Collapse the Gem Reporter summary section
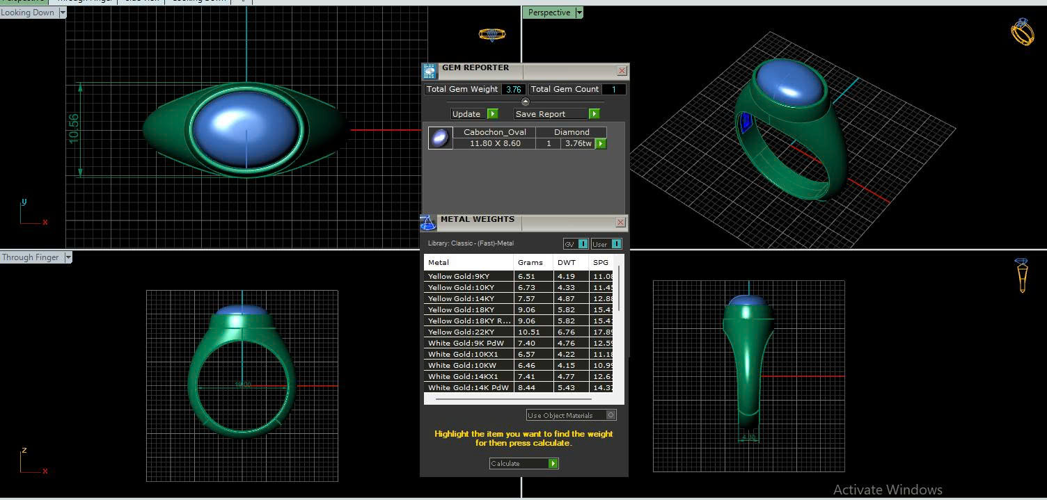 click(x=526, y=102)
